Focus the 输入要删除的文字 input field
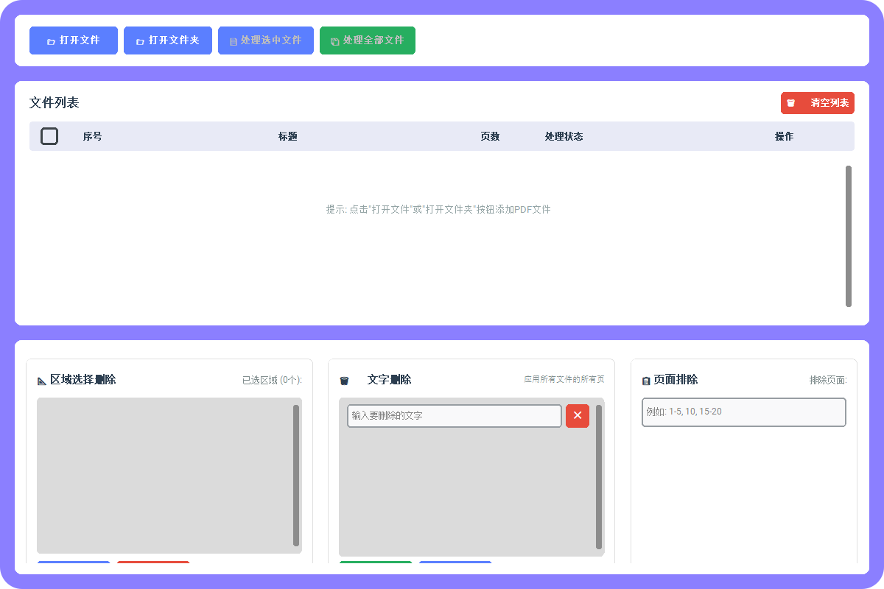 tap(454, 416)
